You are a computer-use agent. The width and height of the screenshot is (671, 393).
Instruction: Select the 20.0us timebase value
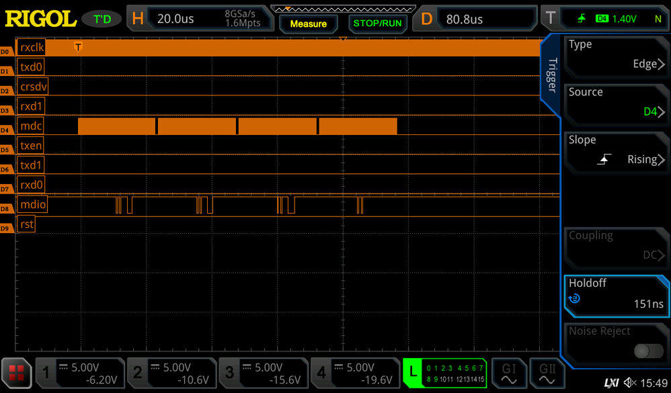[x=175, y=19]
